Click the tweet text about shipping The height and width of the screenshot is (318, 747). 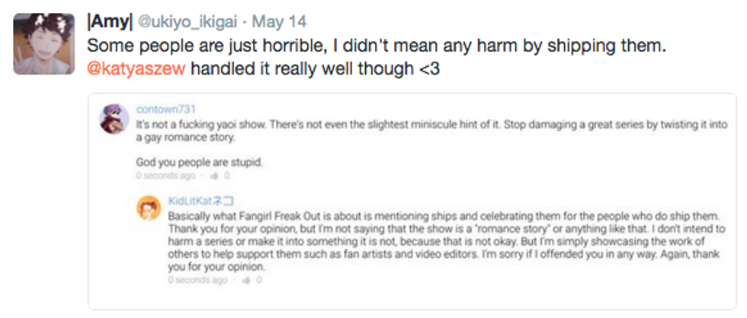(378, 46)
